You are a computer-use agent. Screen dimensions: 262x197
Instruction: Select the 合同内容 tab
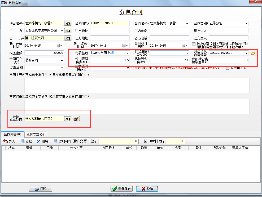tap(12, 134)
